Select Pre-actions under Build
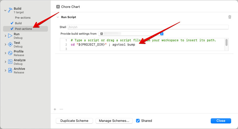The width and height of the screenshot is (238, 129). point(23,18)
